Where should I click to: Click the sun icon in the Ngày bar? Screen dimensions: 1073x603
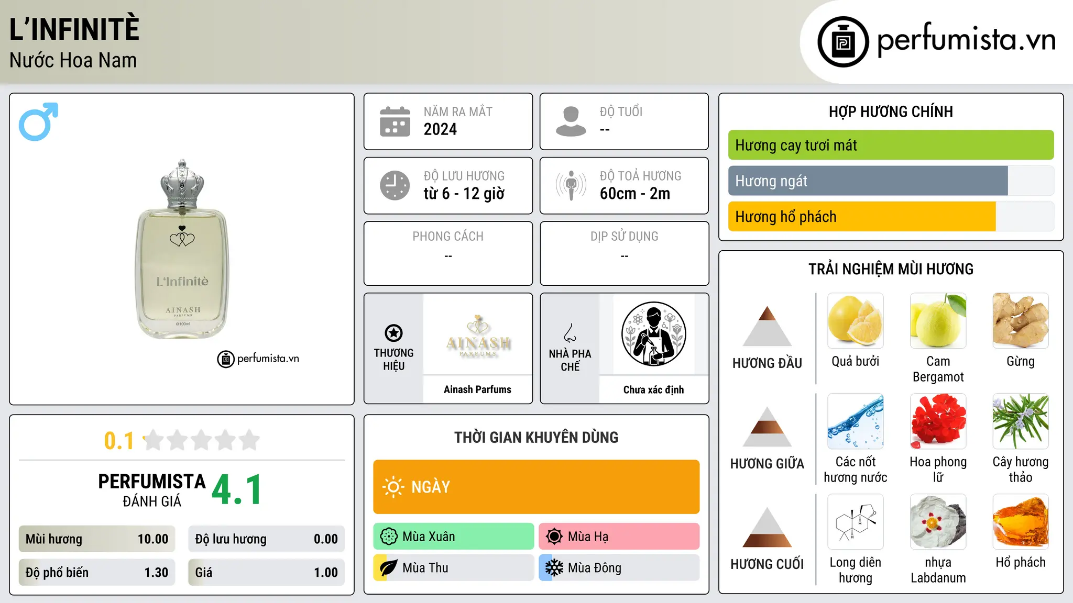coord(393,487)
